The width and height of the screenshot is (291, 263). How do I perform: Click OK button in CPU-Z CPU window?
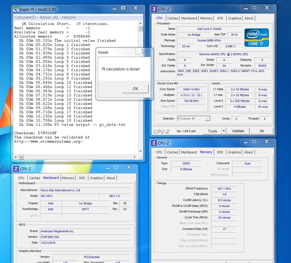coord(262,131)
